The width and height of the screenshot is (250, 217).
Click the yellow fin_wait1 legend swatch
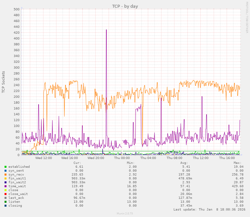[6, 178]
